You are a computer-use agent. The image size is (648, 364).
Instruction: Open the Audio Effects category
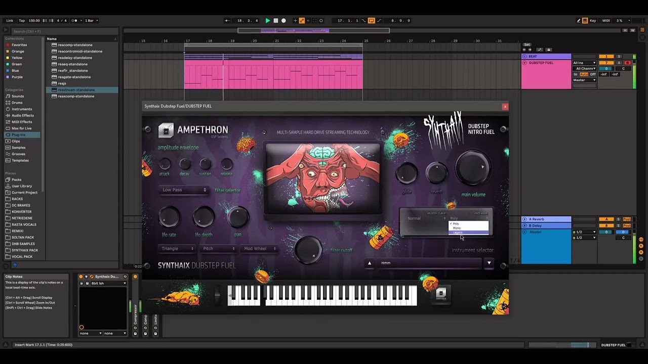23,115
